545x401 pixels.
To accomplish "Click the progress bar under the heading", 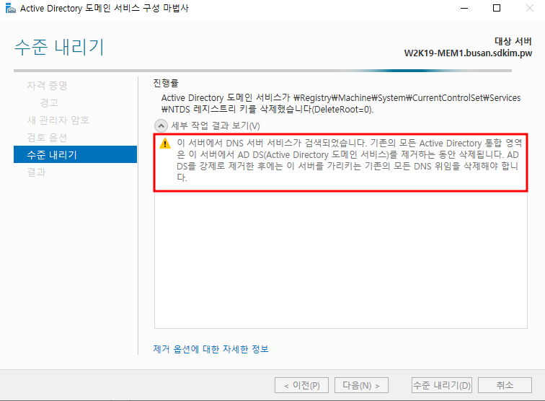I will (262, 71).
